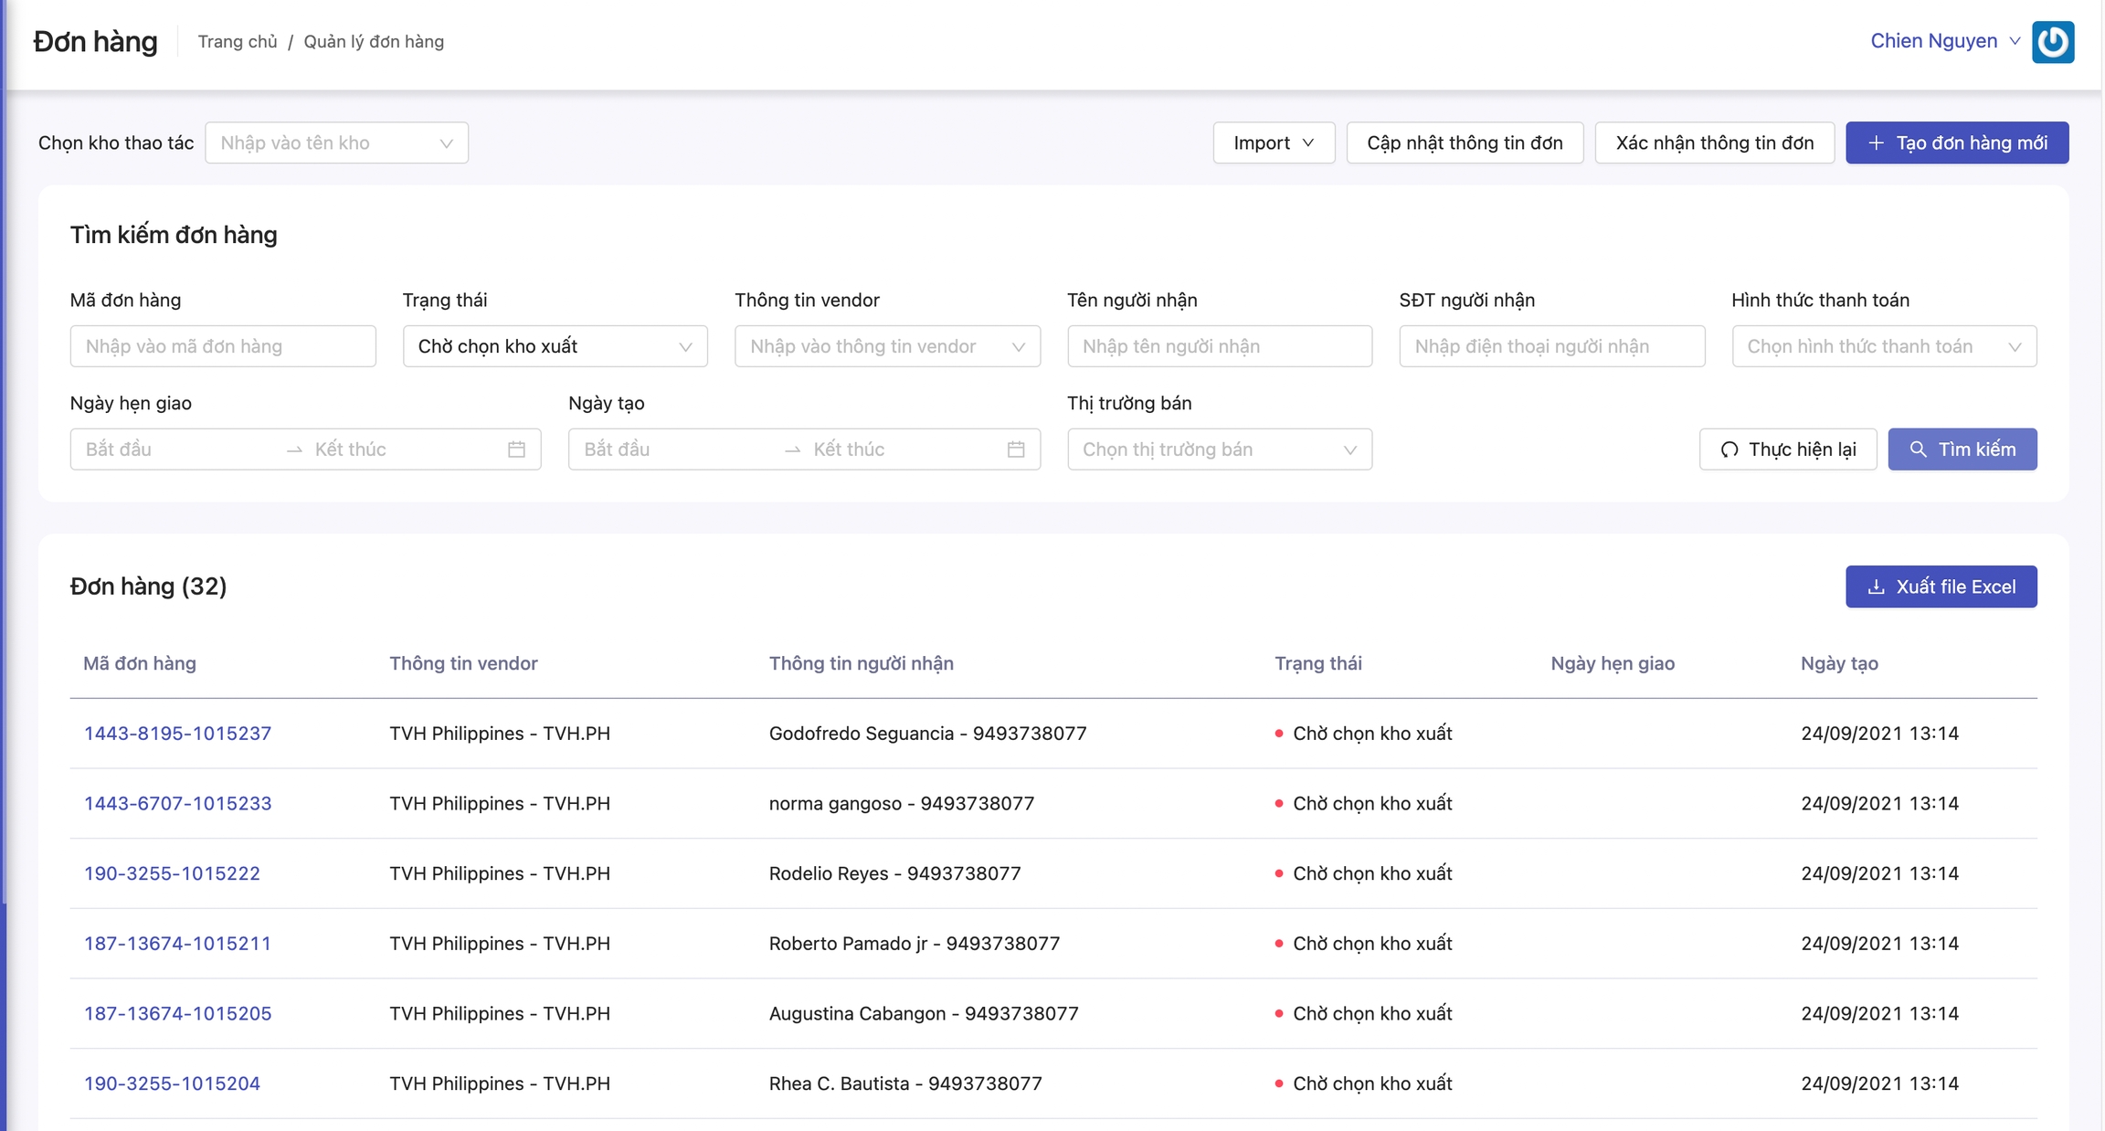
Task: Click Quản lý đơn hàng breadcrumb
Action: click(374, 42)
